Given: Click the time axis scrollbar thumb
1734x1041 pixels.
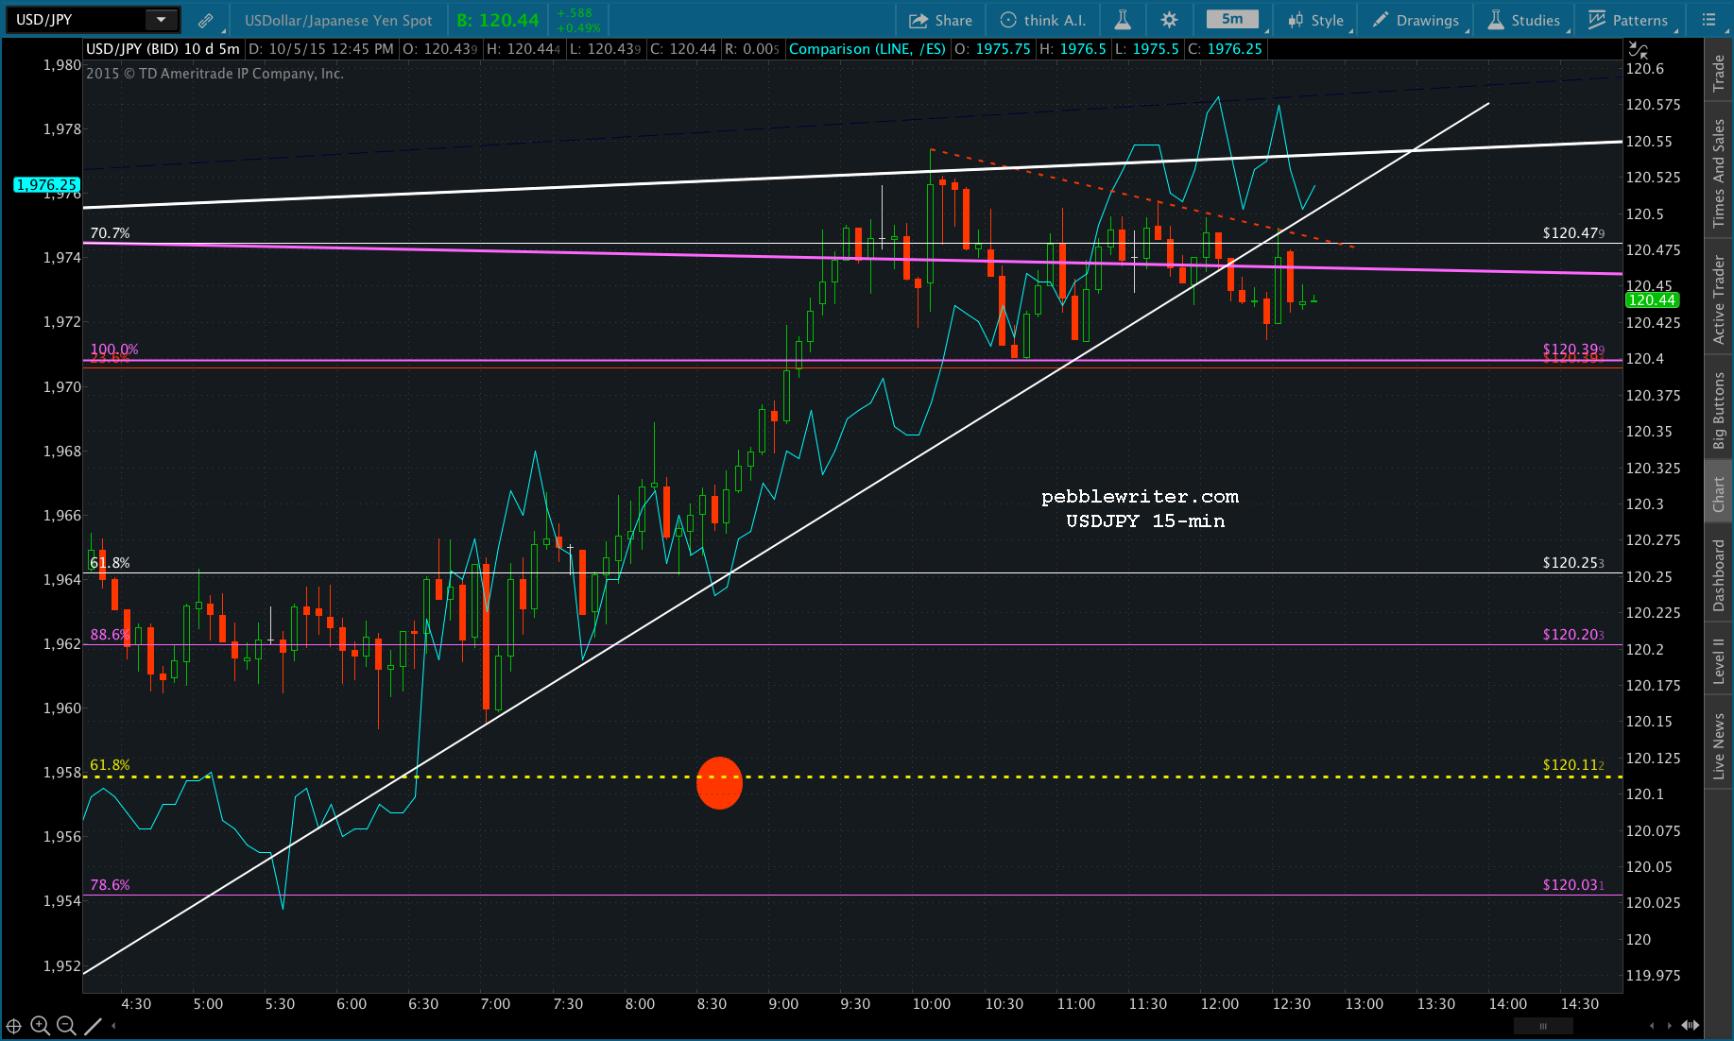Looking at the screenshot, I should [1543, 1026].
